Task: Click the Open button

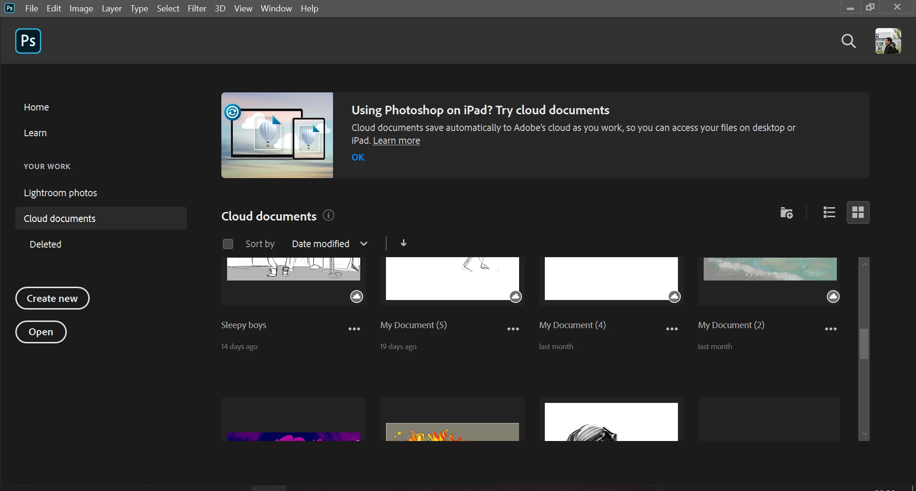Action: tap(41, 332)
